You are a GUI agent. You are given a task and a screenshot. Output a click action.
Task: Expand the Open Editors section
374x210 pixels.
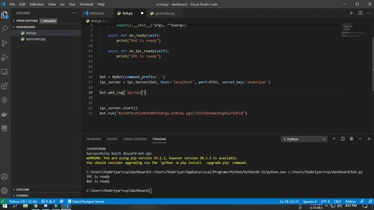pos(27,21)
